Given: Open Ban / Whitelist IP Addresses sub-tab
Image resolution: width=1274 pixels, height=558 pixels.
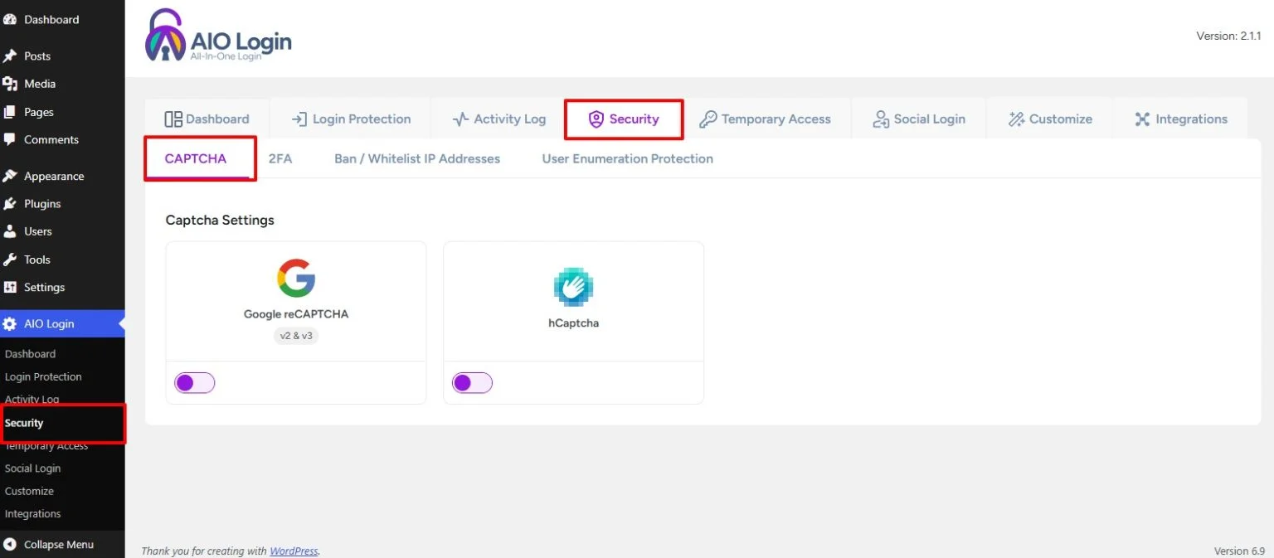Looking at the screenshot, I should coord(417,158).
